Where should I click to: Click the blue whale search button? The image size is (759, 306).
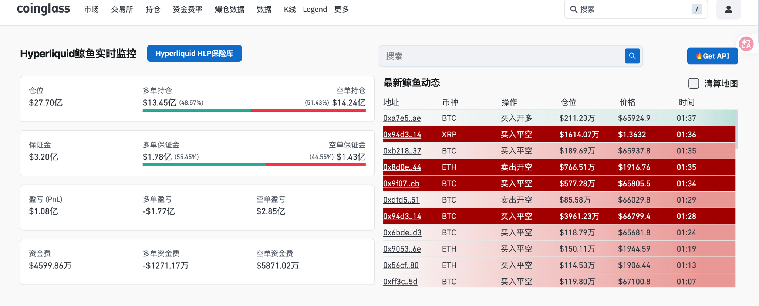(632, 56)
